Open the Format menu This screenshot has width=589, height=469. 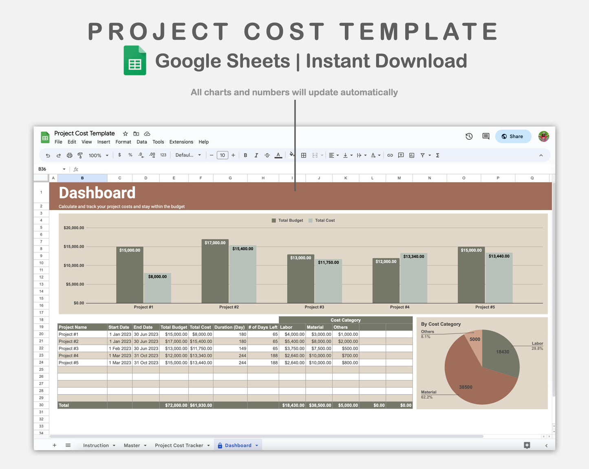123,142
